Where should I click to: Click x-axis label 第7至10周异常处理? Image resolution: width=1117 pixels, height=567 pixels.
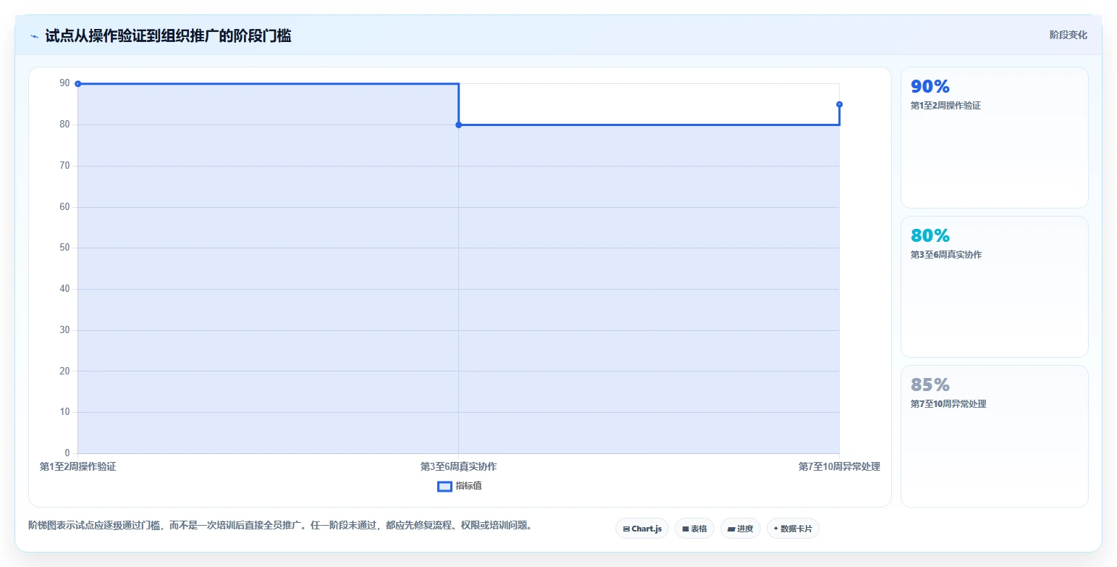point(839,466)
